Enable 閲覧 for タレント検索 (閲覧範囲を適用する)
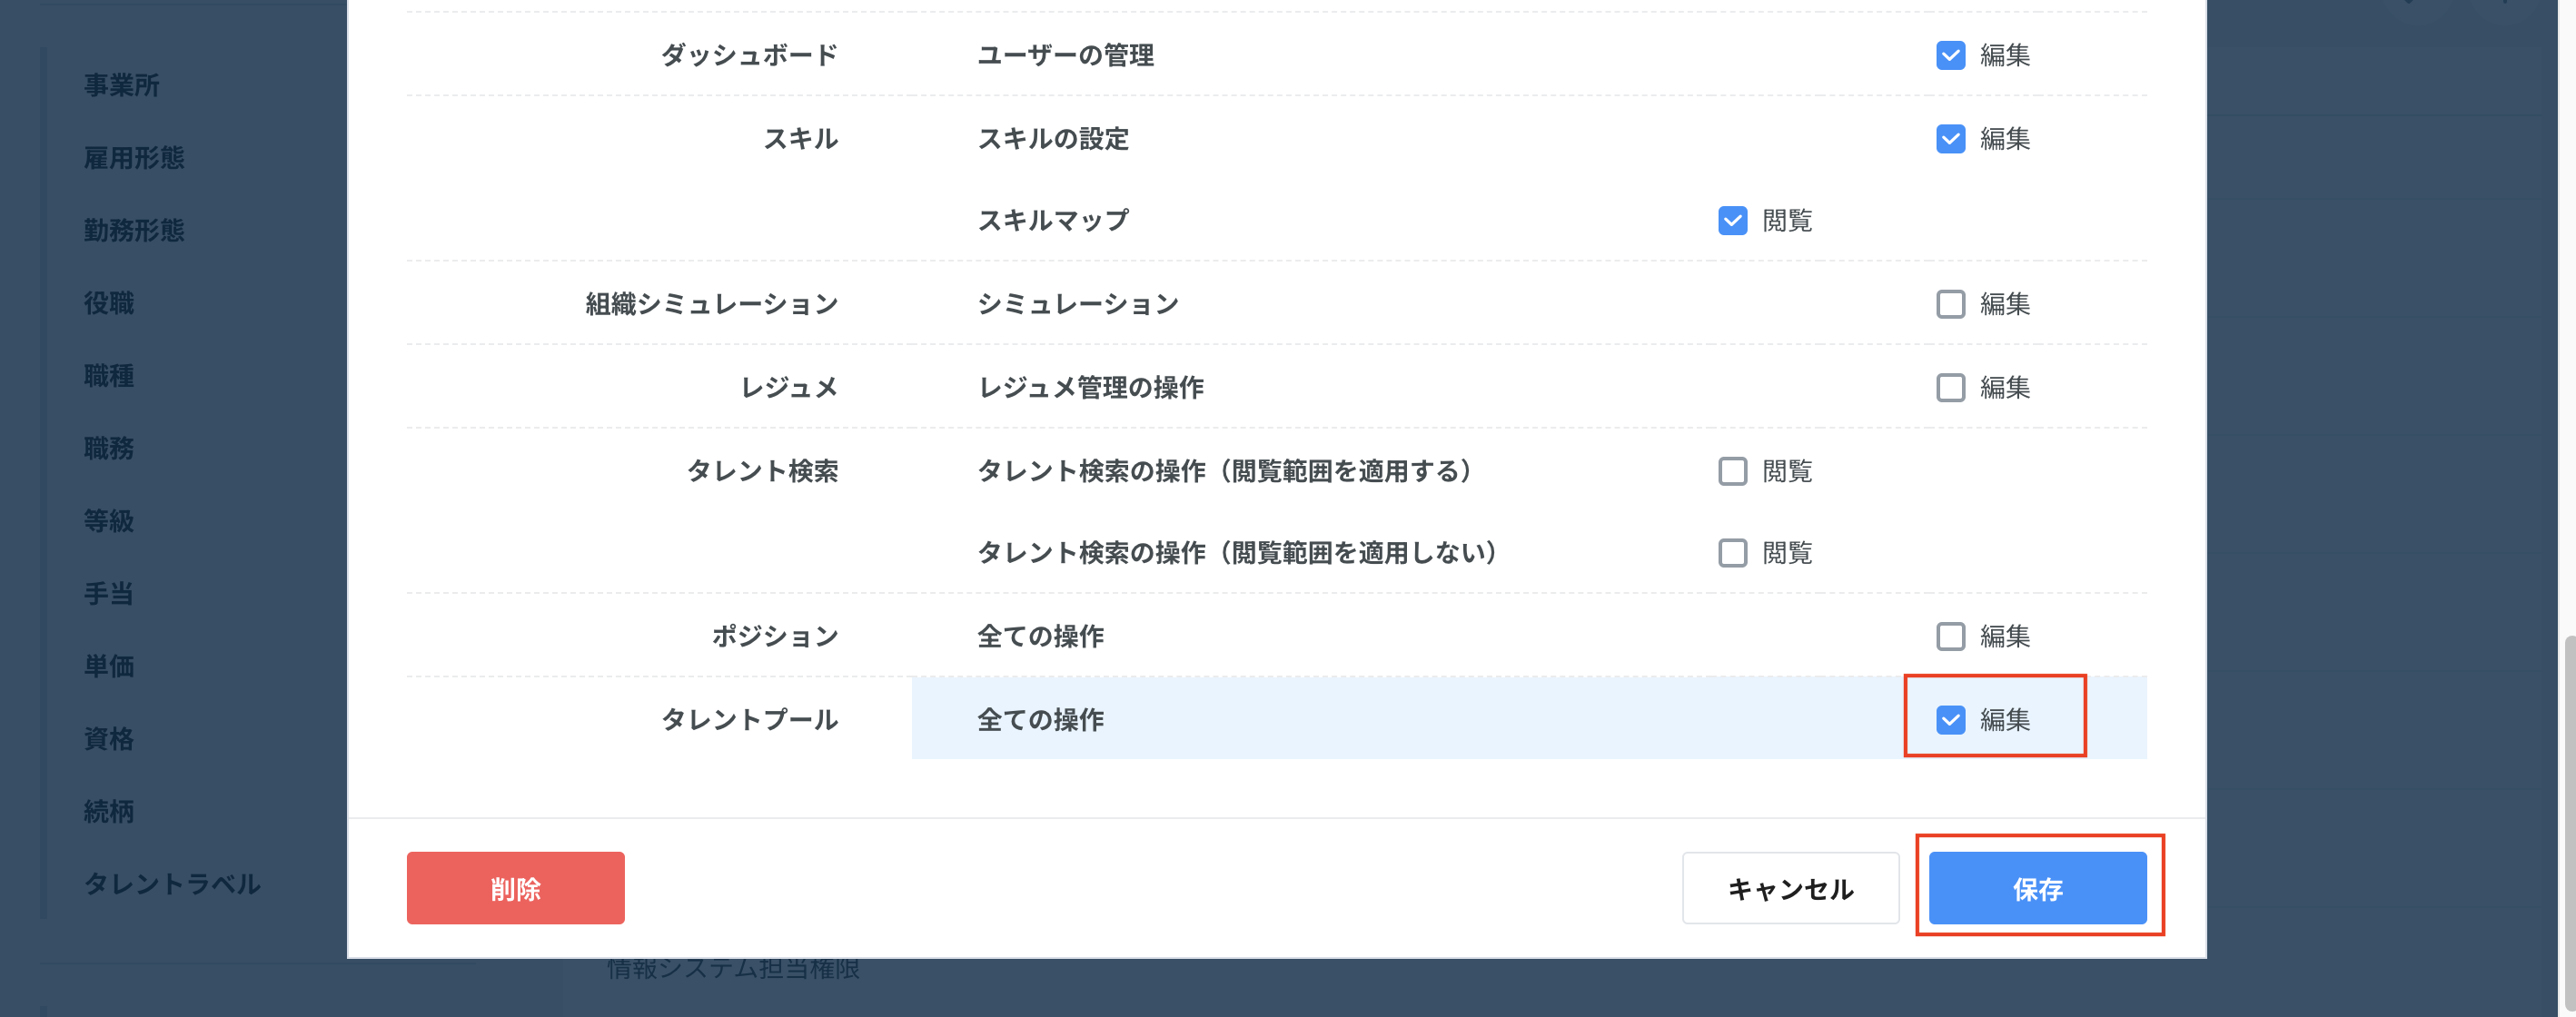The width and height of the screenshot is (2576, 1017). coord(1732,471)
